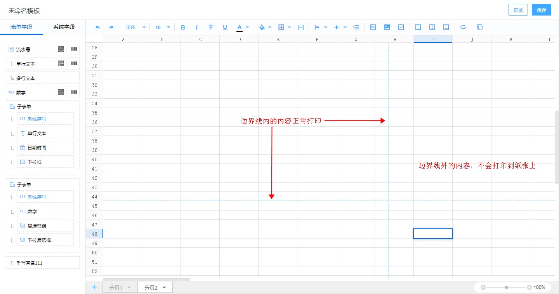The image size is (559, 294).
Task: Select the QR code icon next to 流水号
Action: [x=61, y=49]
